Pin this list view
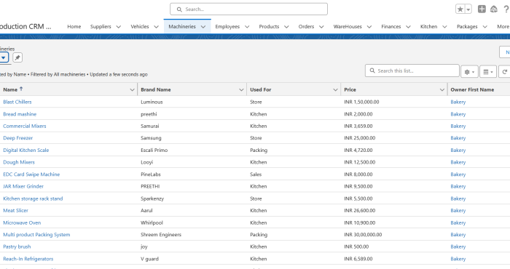Image resolution: width=510 pixels, height=269 pixels. point(17,57)
